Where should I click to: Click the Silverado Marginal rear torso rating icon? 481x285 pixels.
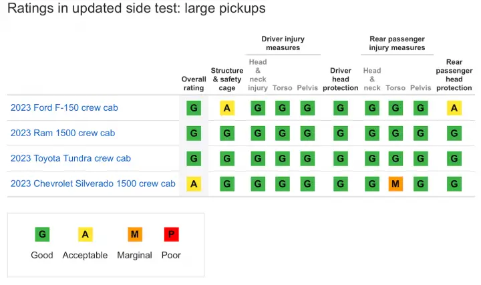point(395,184)
